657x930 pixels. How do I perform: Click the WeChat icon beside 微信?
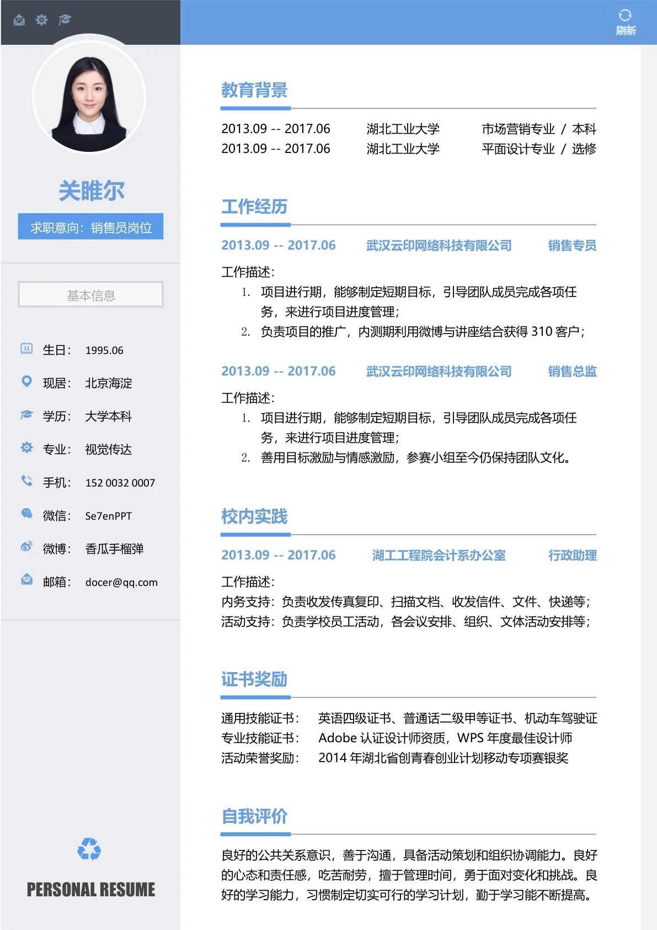click(26, 514)
